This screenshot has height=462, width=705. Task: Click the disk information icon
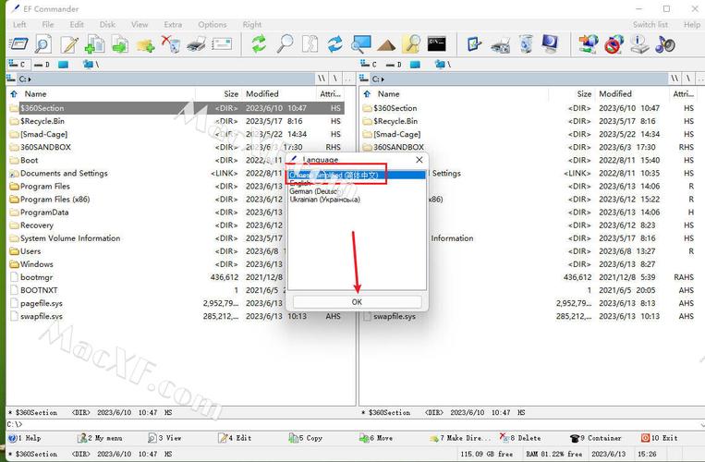point(638,44)
